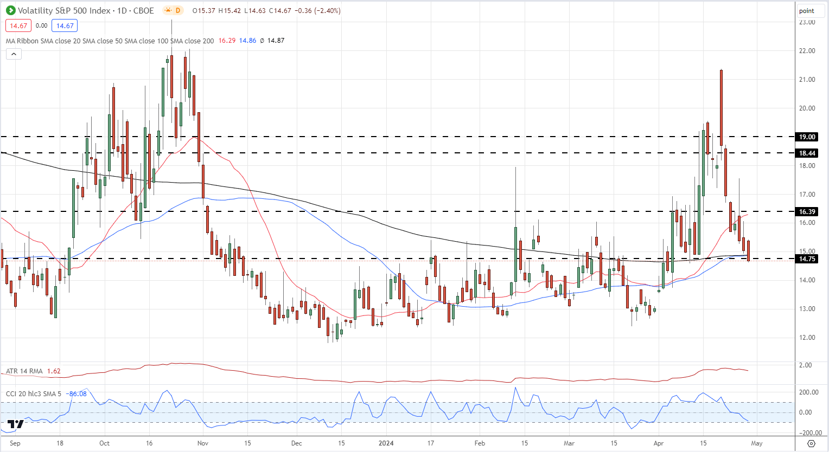Select the MA Ribbon indicator legend
The width and height of the screenshot is (829, 452).
click(x=110, y=41)
